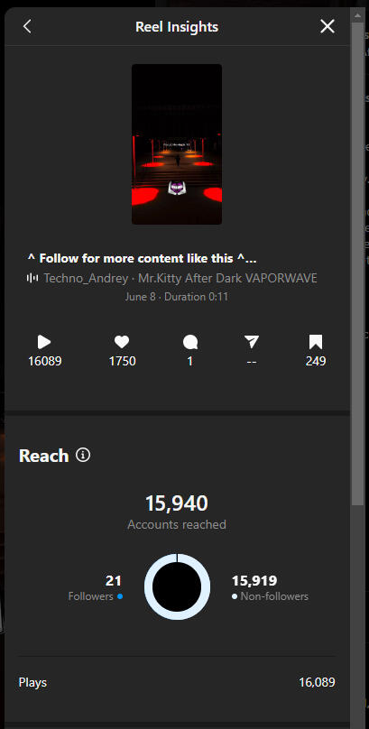Click the Reel Insights title header
Image resolution: width=369 pixels, height=729 pixels.
click(177, 27)
